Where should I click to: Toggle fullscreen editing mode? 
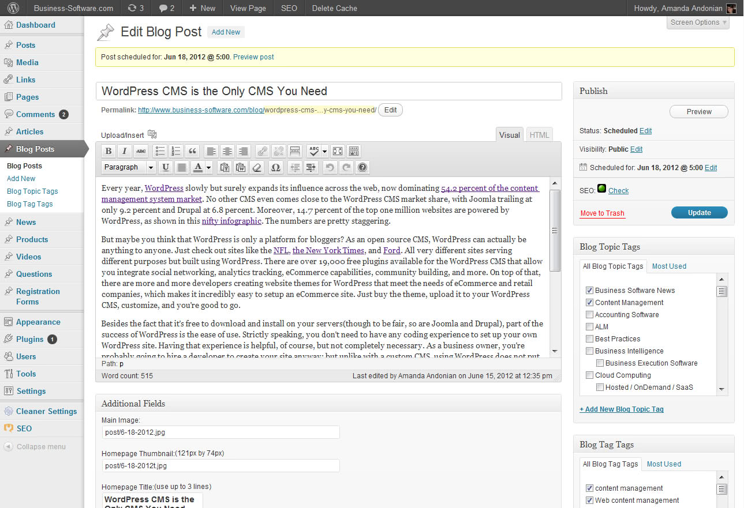338,151
